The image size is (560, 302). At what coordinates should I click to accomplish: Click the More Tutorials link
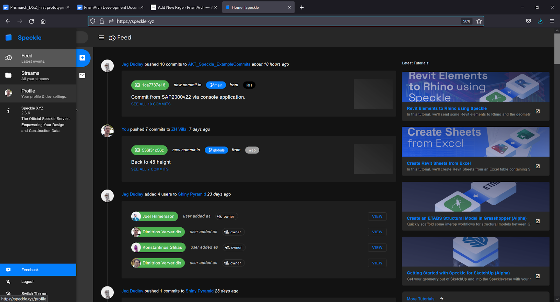point(420,299)
